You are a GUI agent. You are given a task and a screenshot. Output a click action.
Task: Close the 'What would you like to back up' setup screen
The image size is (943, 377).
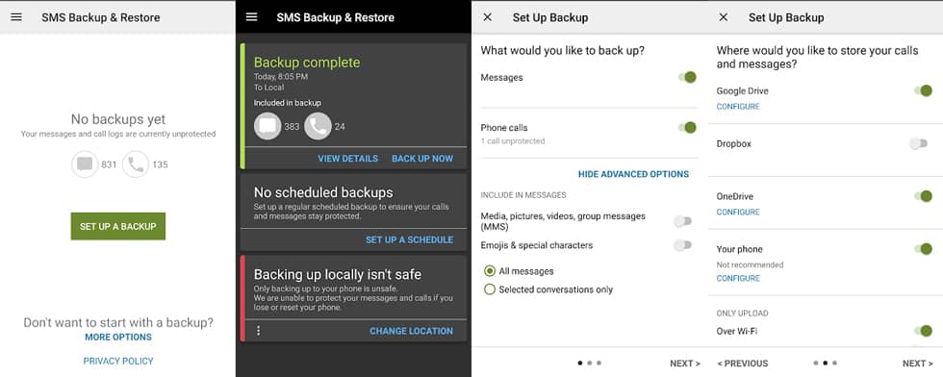tap(488, 17)
